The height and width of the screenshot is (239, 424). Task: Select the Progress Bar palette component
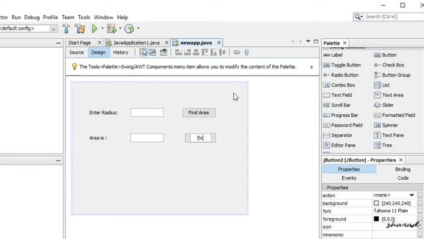click(x=341, y=115)
